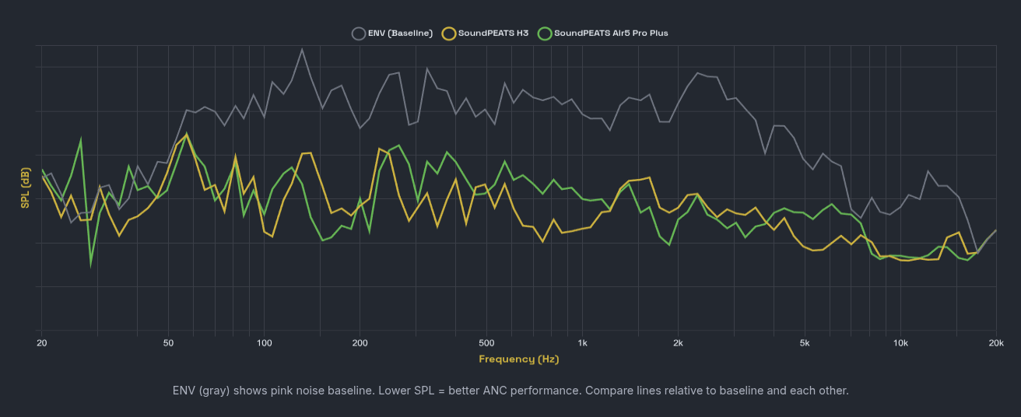Select the 50 Hz tick label
The height and width of the screenshot is (417, 1021).
pyautogui.click(x=168, y=342)
